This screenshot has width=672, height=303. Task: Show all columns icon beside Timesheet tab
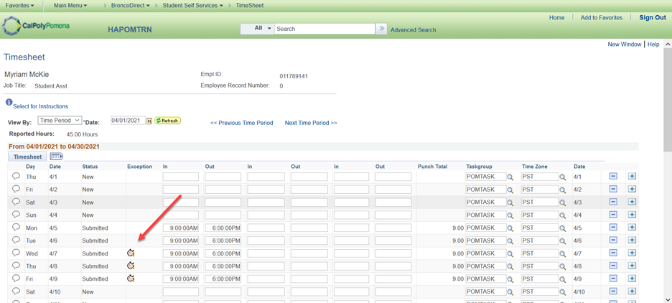56,157
